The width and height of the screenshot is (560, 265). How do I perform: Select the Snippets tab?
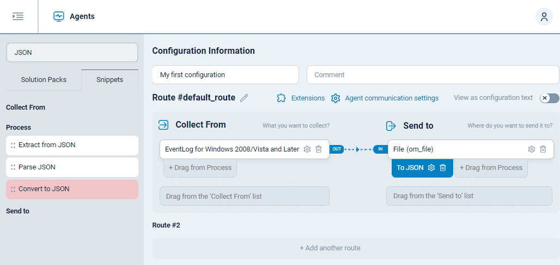pyautogui.click(x=109, y=80)
